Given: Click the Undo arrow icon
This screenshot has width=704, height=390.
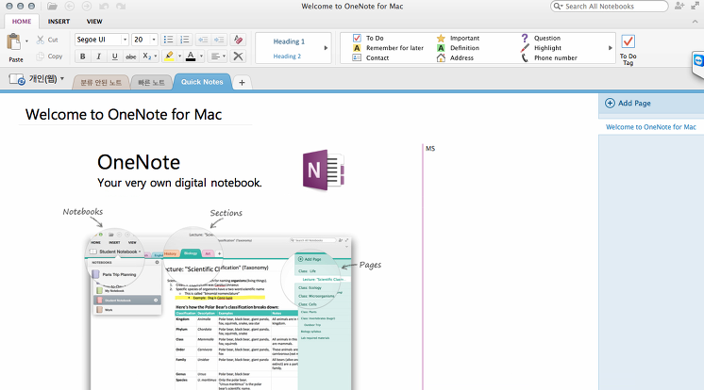Looking at the screenshot, I should (x=104, y=7).
